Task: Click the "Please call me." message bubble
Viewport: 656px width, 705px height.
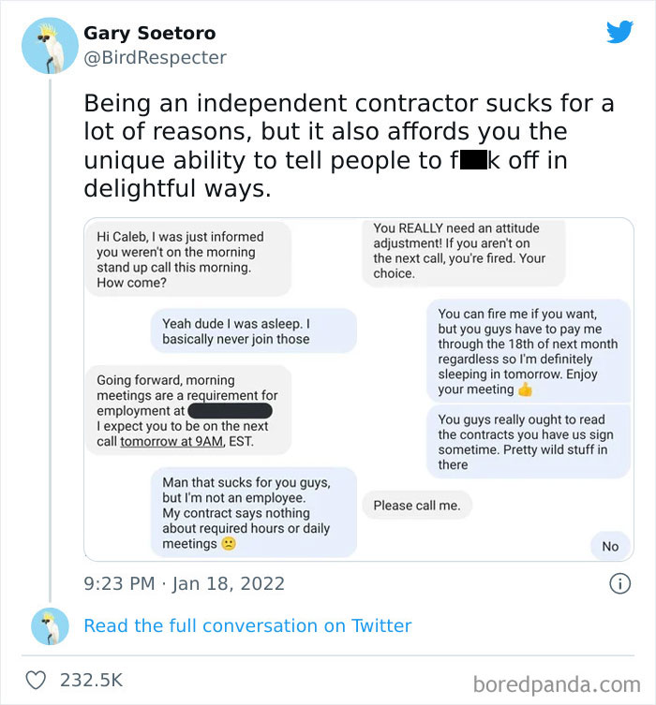Action: coord(417,506)
